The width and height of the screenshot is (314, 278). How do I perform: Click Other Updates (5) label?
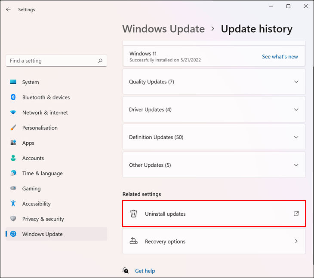(x=150, y=165)
